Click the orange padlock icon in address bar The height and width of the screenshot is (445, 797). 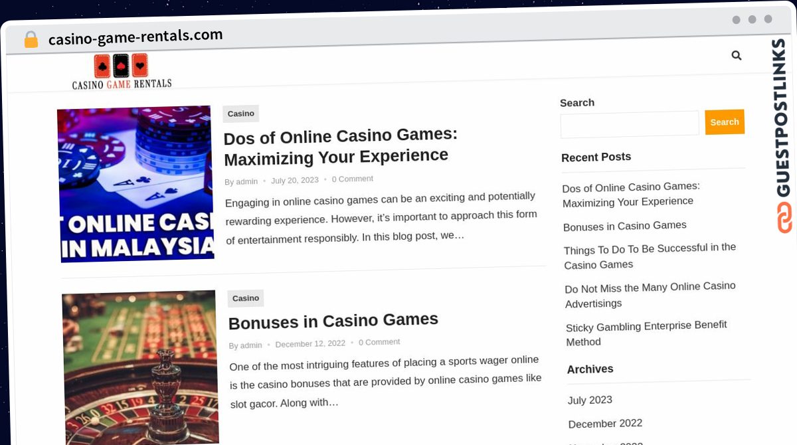pos(31,40)
